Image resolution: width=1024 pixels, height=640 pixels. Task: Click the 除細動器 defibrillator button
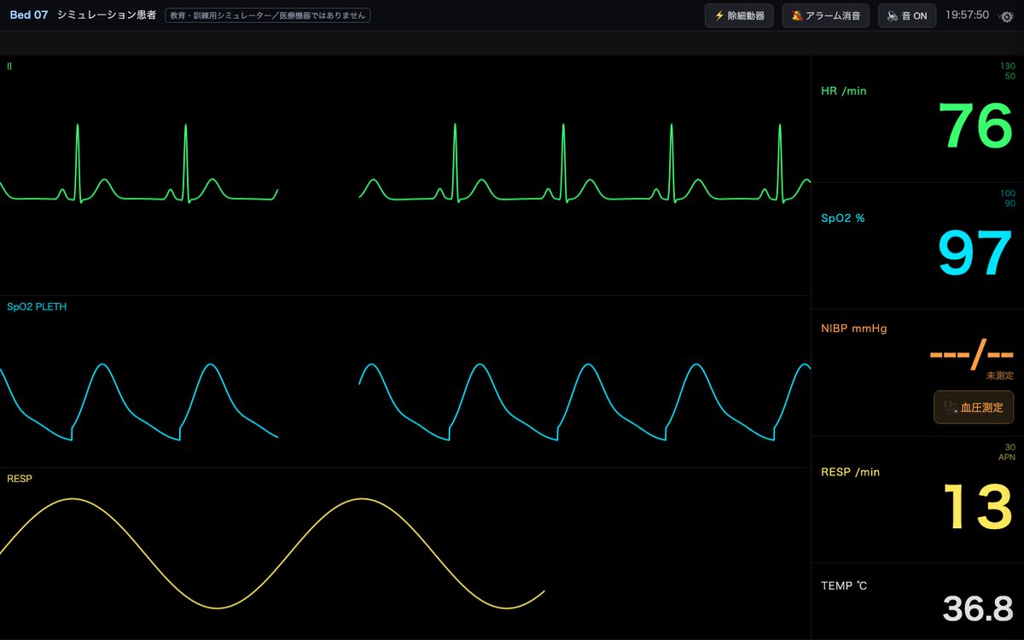pos(740,15)
